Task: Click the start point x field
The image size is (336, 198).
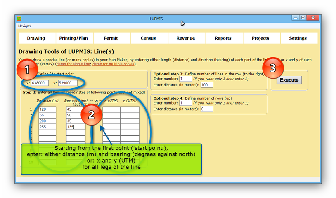Action: [x=40, y=83]
